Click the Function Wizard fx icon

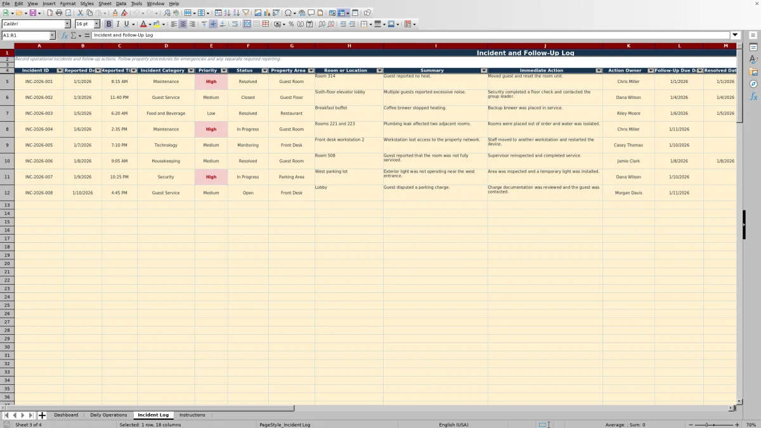click(64, 36)
